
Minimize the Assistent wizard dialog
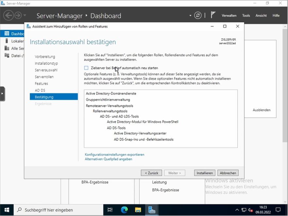[x=212, y=26]
